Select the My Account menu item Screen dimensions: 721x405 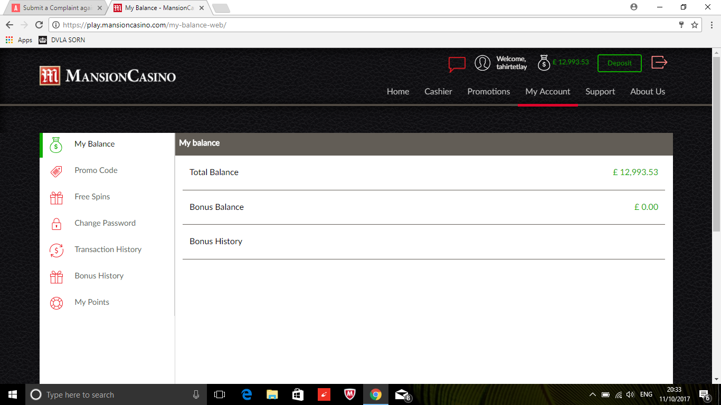[x=548, y=91]
